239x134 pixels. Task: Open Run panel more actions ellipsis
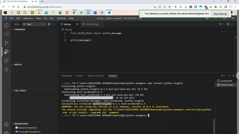pyautogui.click(x=54, y=24)
